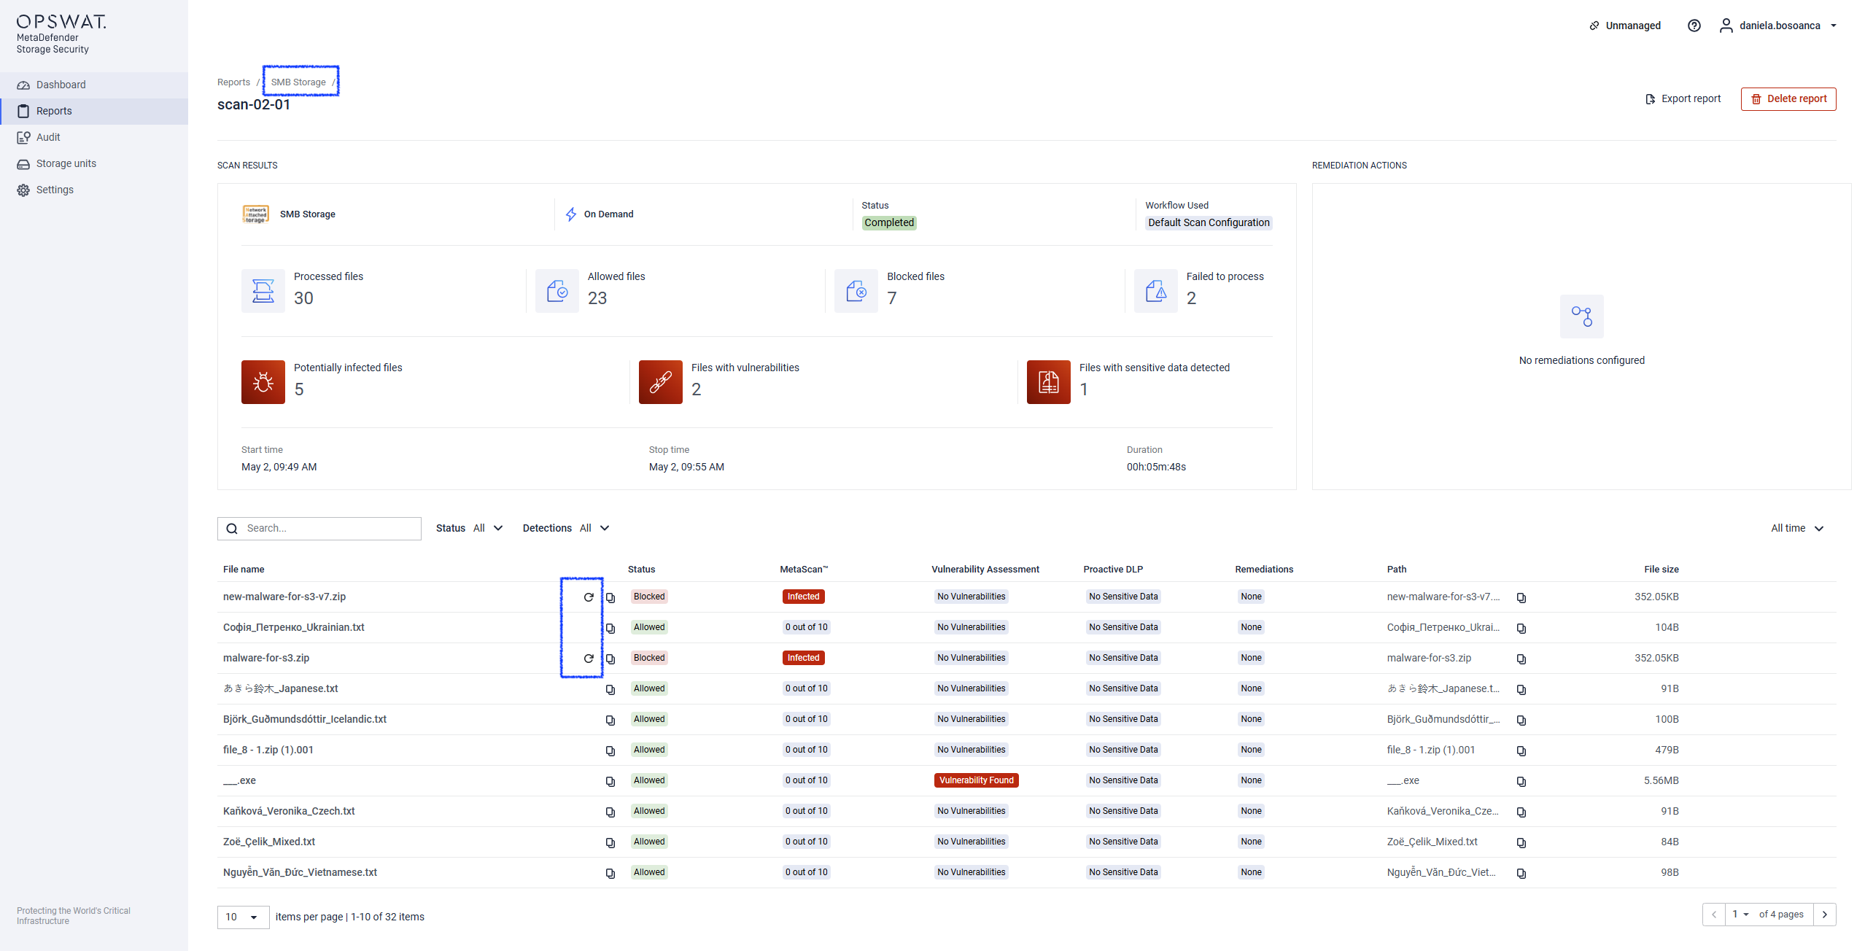The image size is (1865, 951).
Task: Click the Infected badge for malware-for-s3.zip
Action: click(x=803, y=658)
